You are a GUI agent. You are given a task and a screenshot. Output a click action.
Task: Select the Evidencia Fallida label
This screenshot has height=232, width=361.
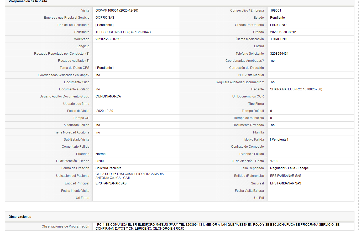[x=252, y=154]
